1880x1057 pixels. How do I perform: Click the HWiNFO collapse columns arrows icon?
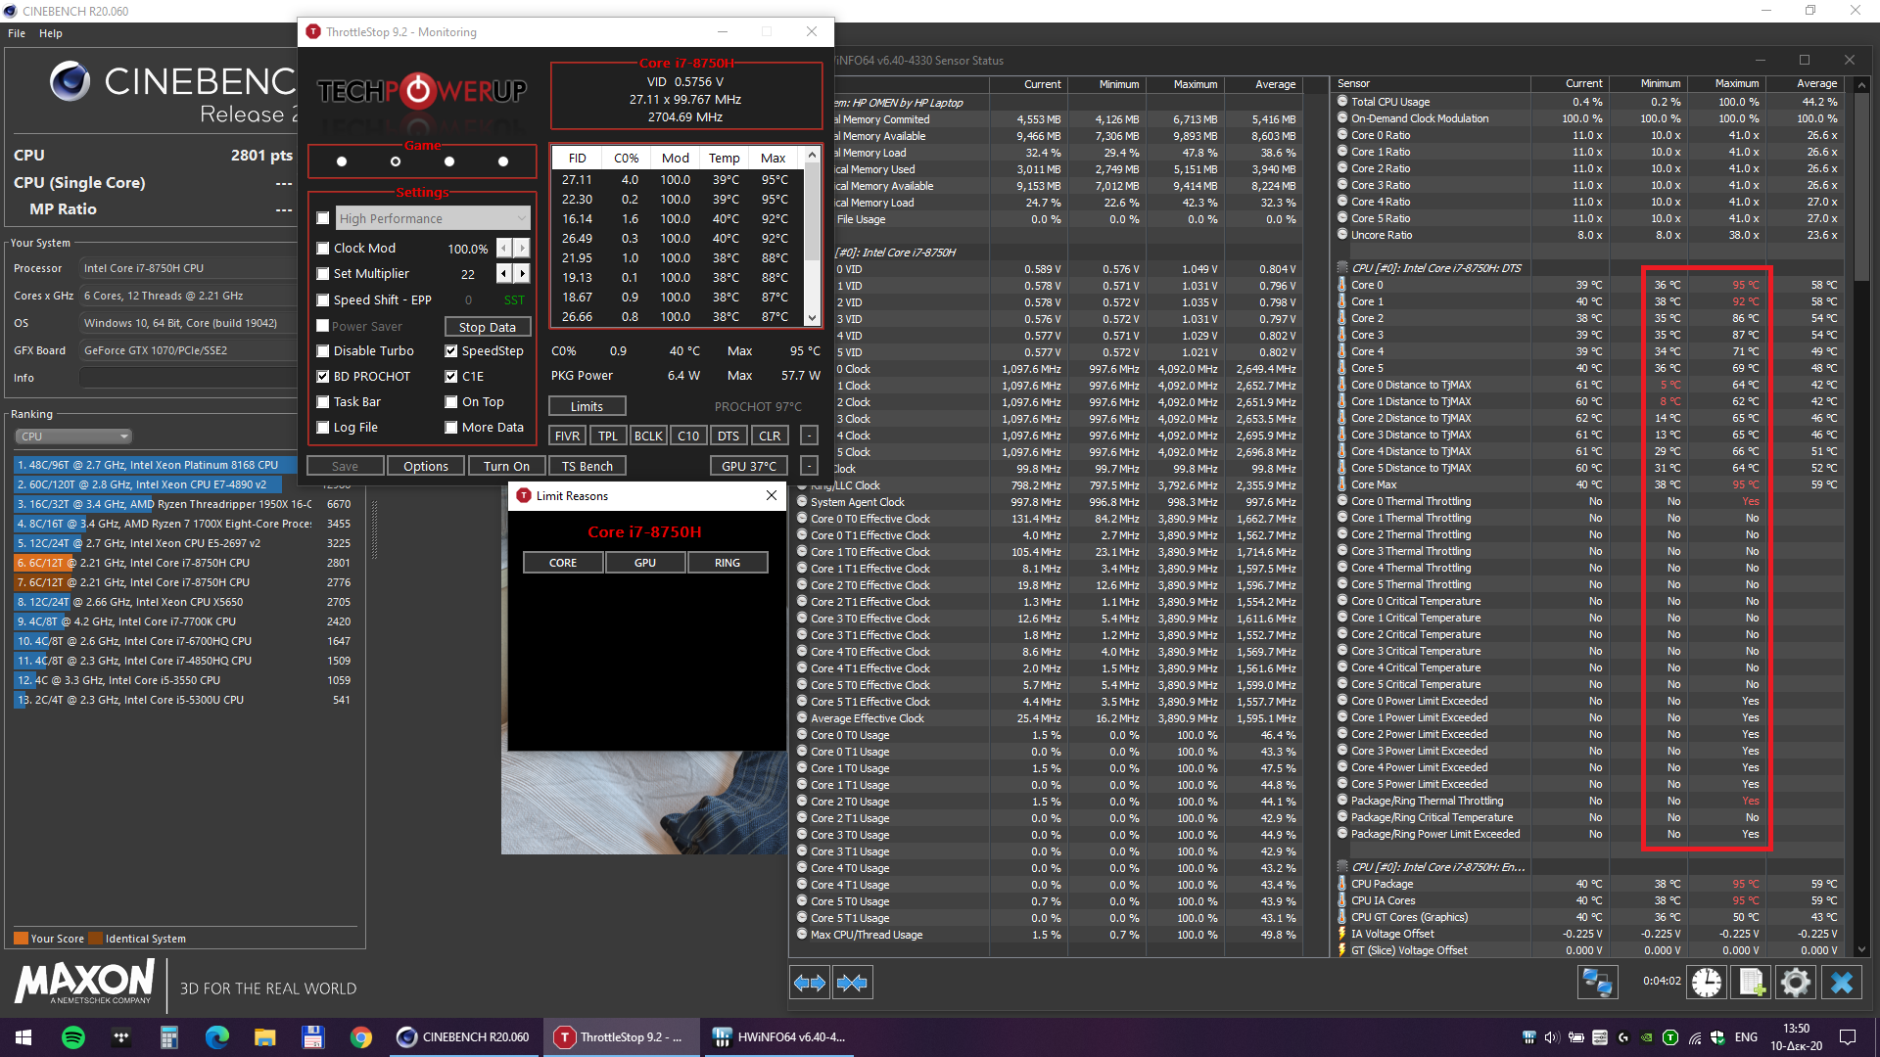point(852,983)
